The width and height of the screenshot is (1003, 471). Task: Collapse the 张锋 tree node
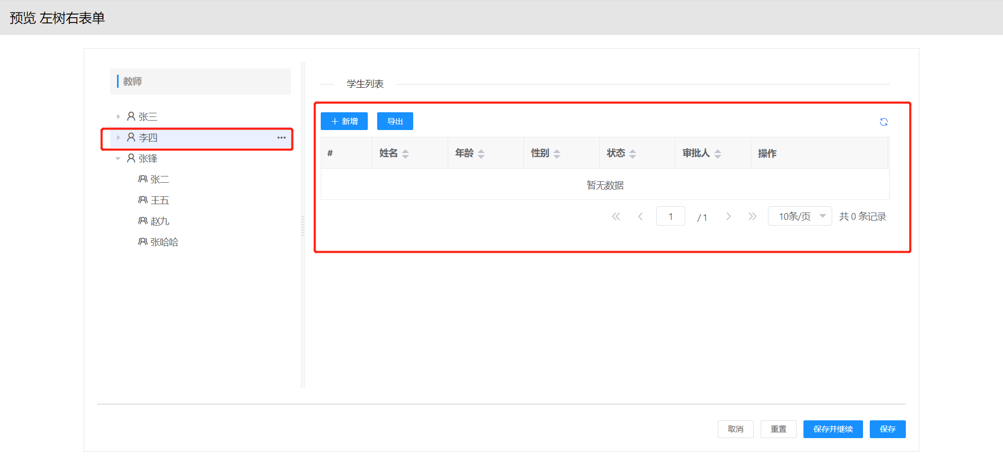pos(118,159)
